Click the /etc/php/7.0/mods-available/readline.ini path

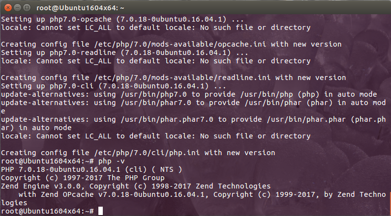click(x=182, y=78)
